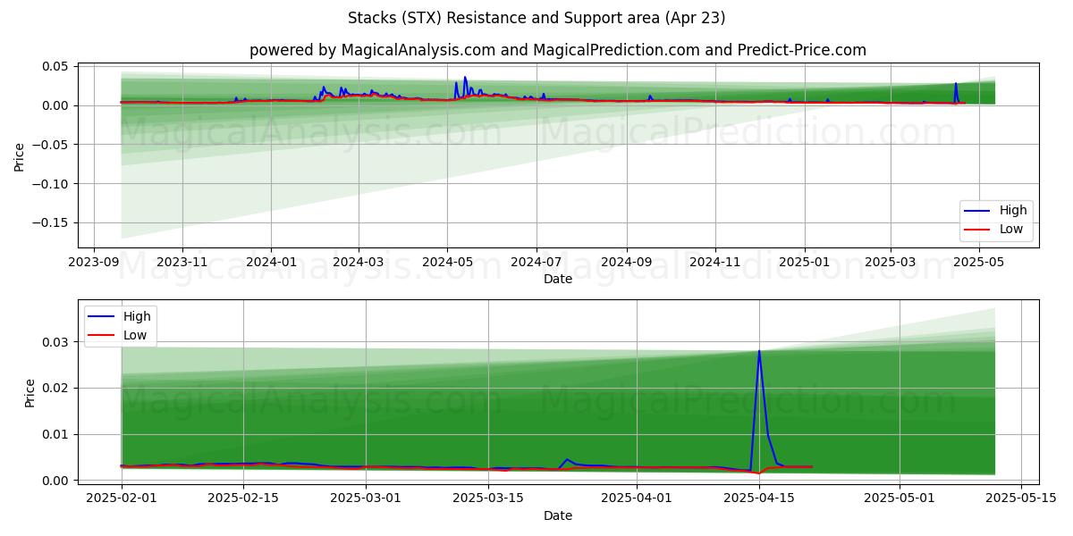Click the 'High' legend entry in lower chart

[x=137, y=316]
